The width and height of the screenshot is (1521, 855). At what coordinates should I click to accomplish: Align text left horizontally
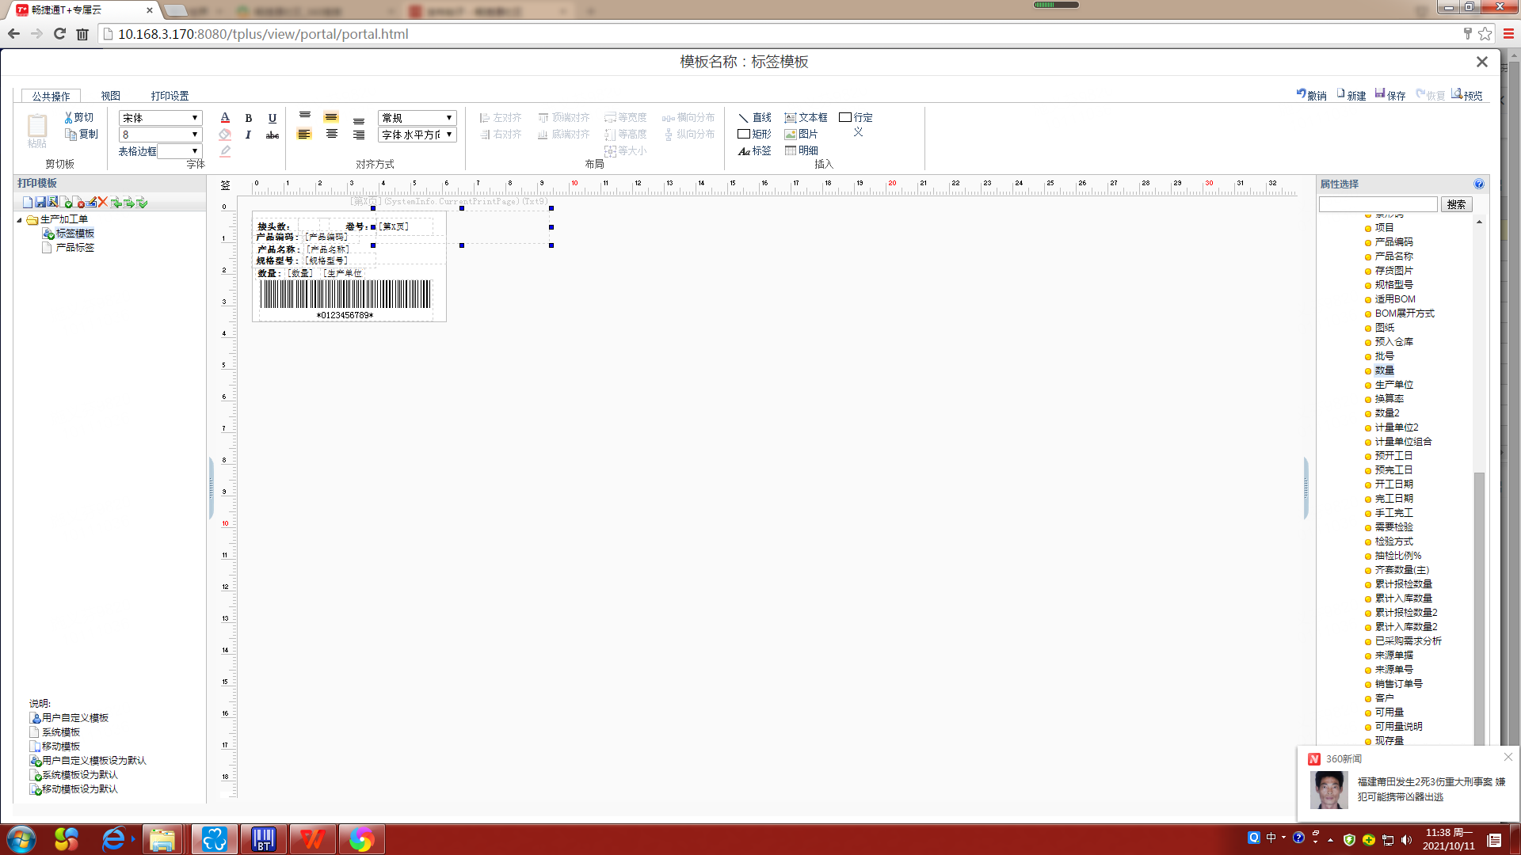[304, 135]
